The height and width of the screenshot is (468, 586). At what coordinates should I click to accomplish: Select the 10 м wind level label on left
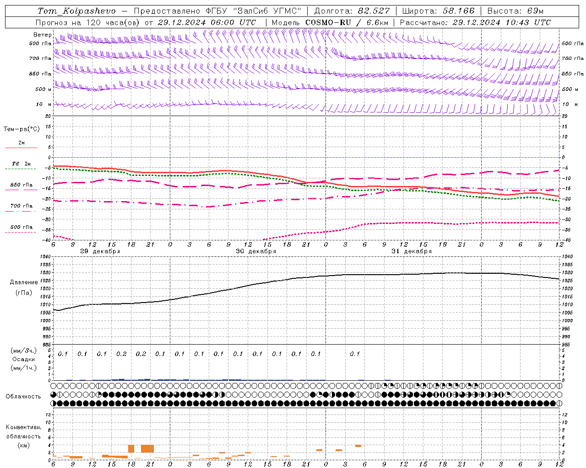pyautogui.click(x=43, y=104)
